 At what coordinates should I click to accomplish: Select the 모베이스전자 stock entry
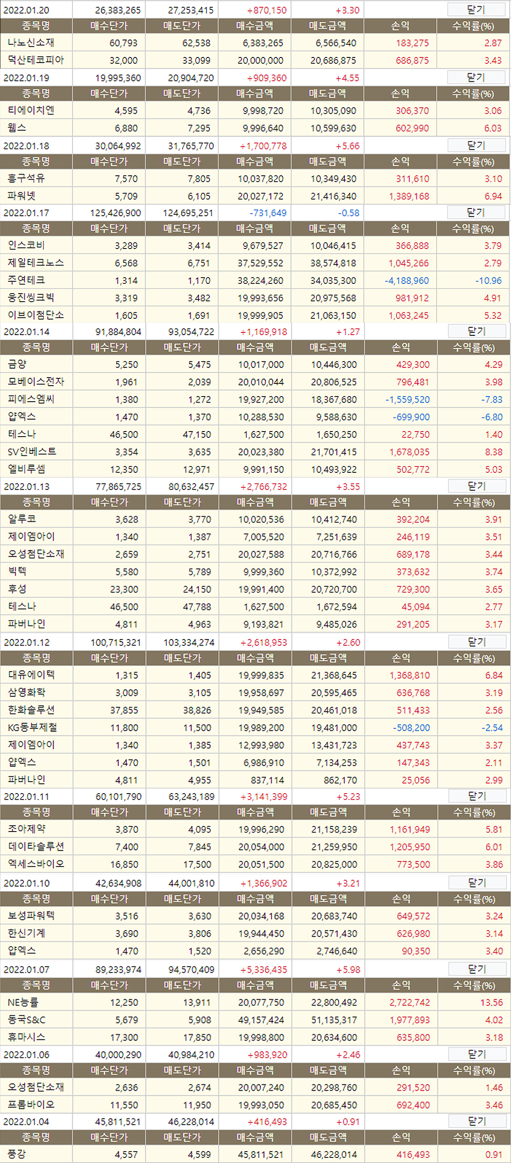[36, 382]
